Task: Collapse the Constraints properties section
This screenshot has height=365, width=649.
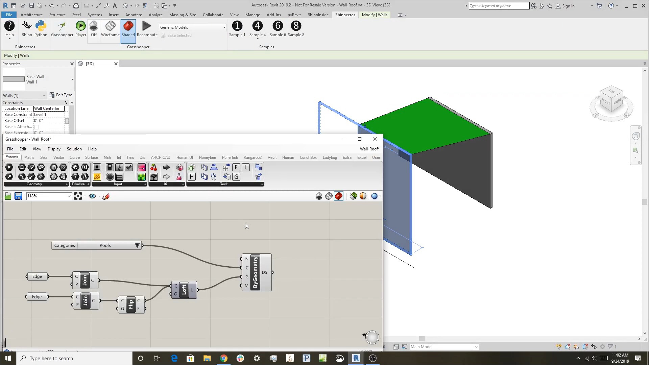Action: click(x=66, y=103)
